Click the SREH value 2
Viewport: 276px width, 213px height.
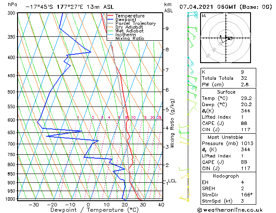[x=242, y=188]
